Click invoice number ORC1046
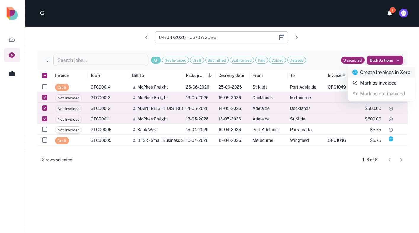 (337, 140)
